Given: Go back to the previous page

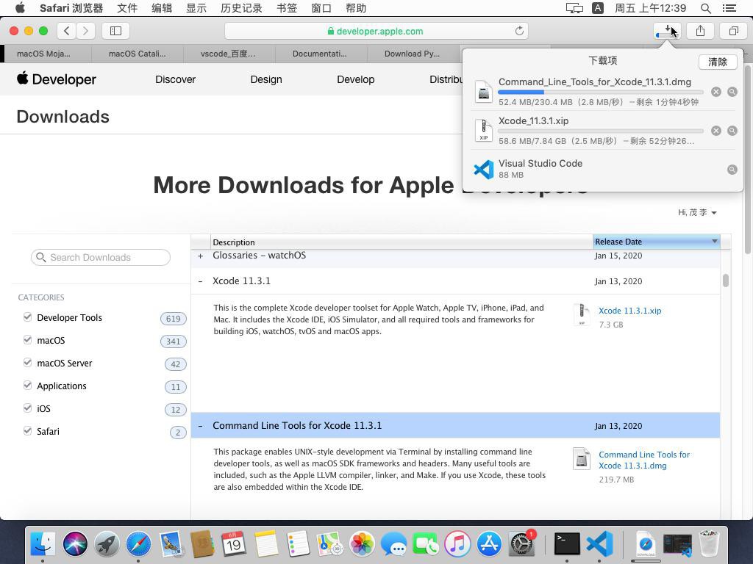Looking at the screenshot, I should (67, 31).
